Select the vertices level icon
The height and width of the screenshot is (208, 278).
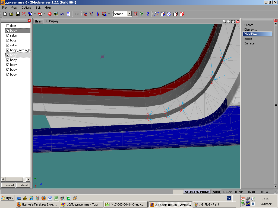click(157, 14)
